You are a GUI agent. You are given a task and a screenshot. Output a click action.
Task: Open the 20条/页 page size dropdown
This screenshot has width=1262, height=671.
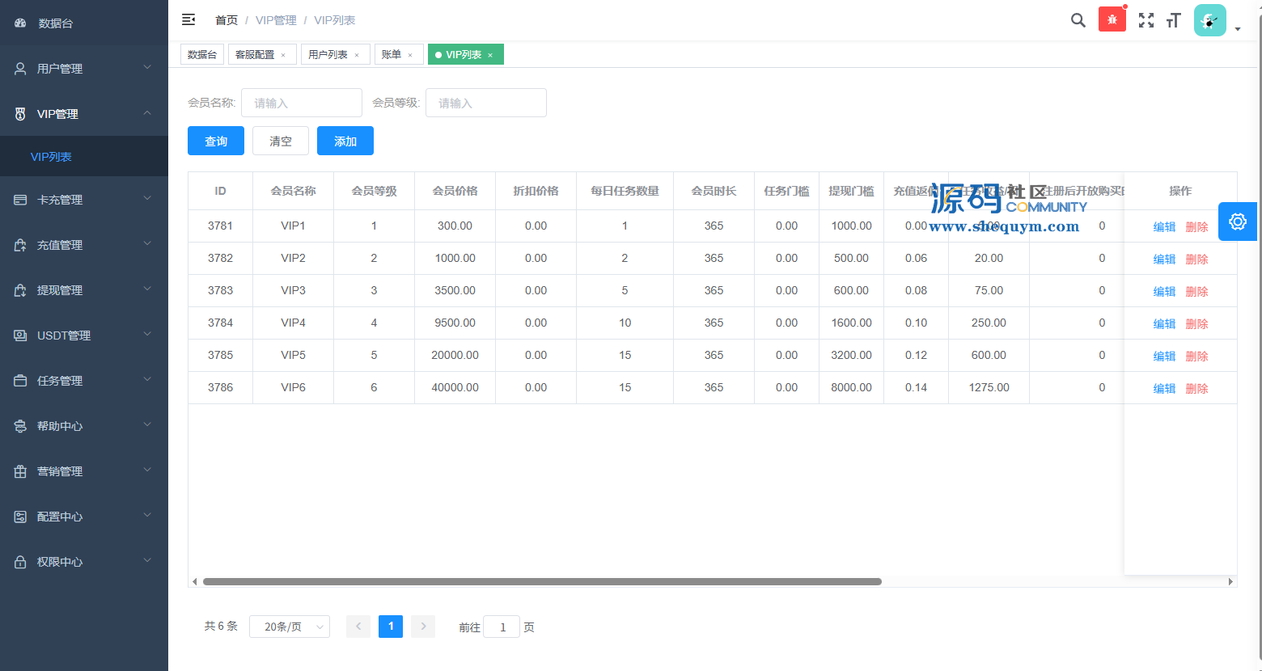click(x=290, y=627)
